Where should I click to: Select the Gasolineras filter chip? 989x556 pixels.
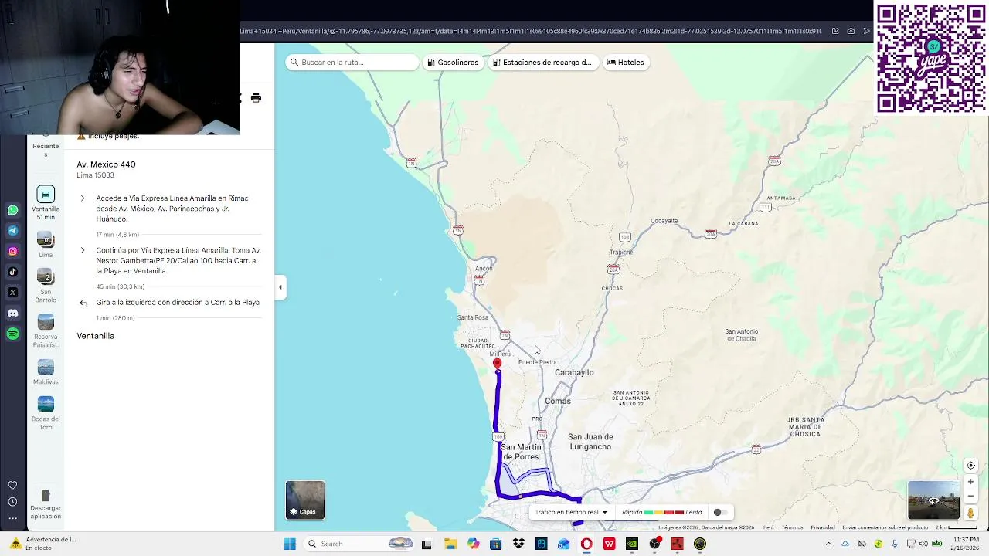(454, 63)
